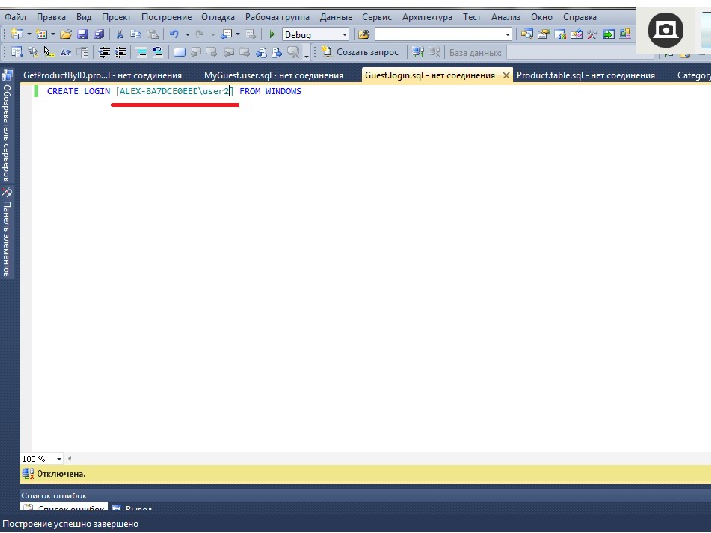711x533 pixels.
Task: Click the Clear Bookmarks icon
Action: [294, 52]
